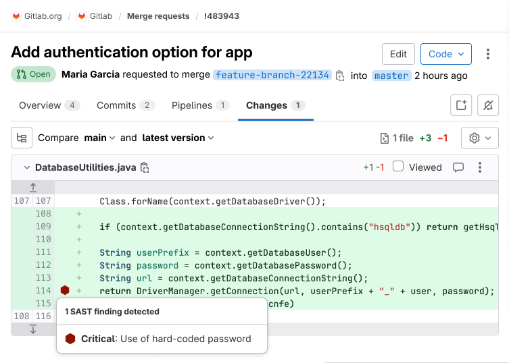Click comment on file icon

pyautogui.click(x=458, y=167)
